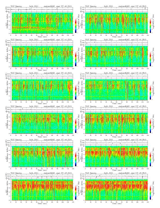Image resolution: width=160 pixels, height=208 pixels.
Task: Select the heading 'start UT =5:20:0'
Action: tap(64, 173)
